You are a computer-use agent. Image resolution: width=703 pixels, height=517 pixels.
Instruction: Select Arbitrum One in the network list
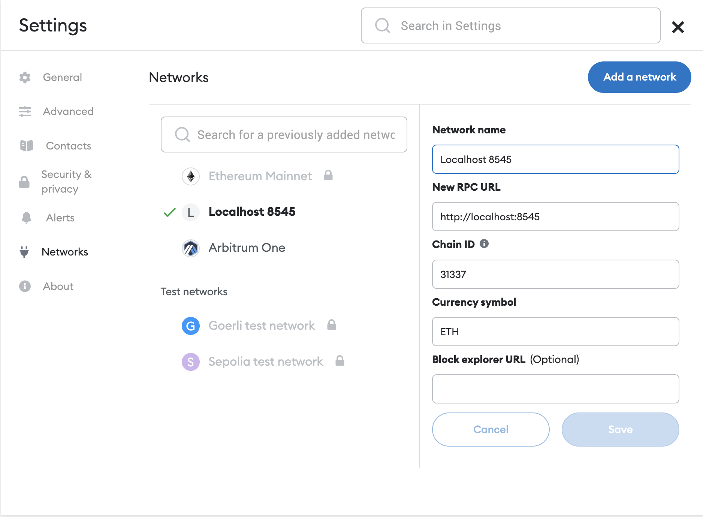click(x=247, y=248)
